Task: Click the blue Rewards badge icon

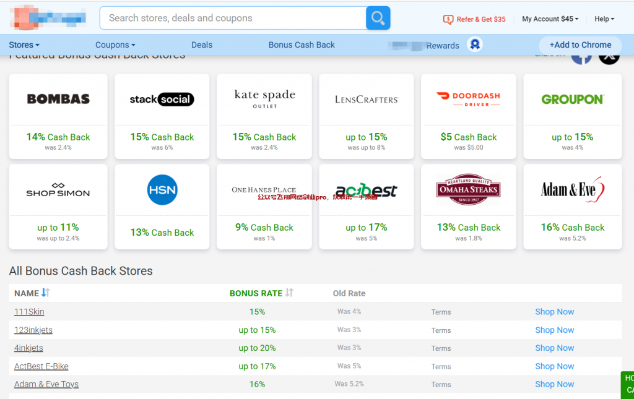Action: (475, 45)
